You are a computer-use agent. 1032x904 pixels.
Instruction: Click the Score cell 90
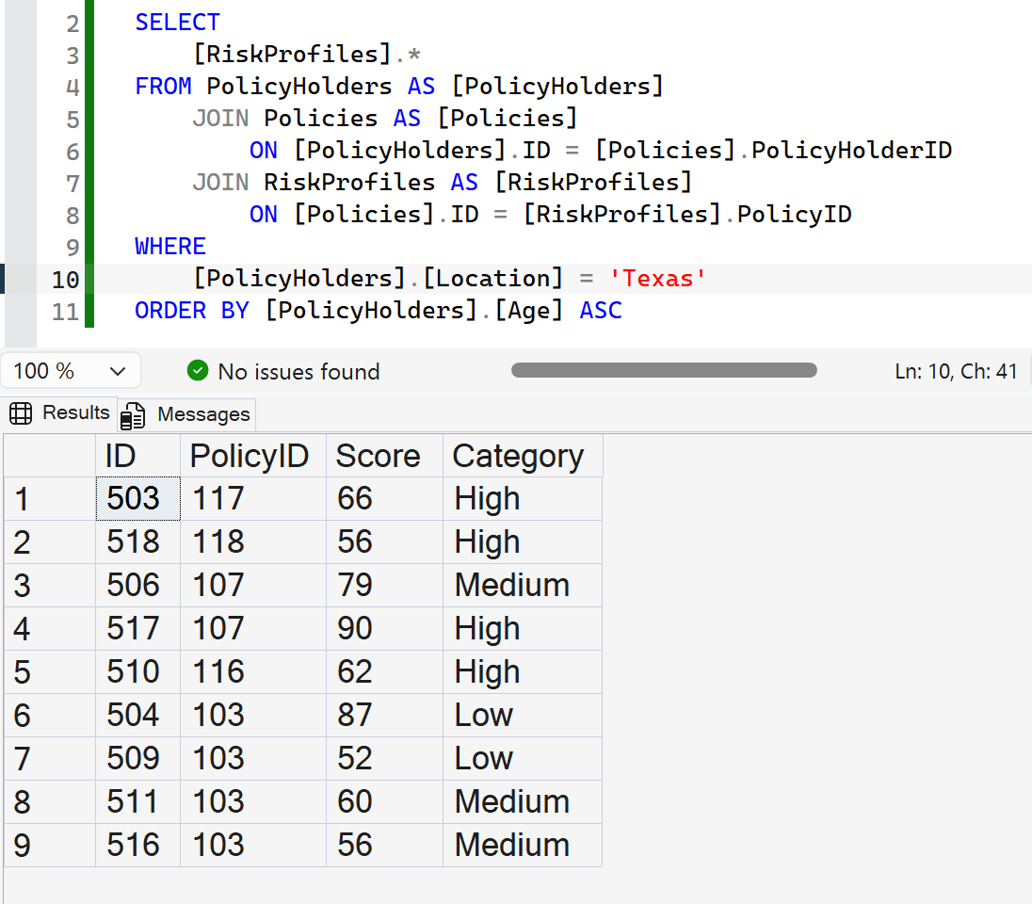pyautogui.click(x=384, y=628)
